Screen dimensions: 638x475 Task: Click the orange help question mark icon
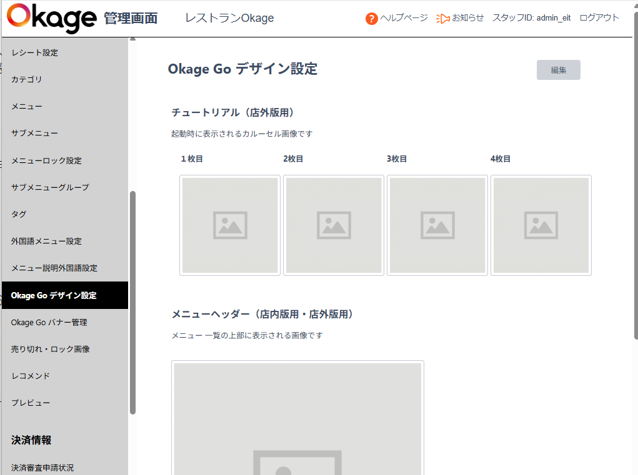point(371,19)
